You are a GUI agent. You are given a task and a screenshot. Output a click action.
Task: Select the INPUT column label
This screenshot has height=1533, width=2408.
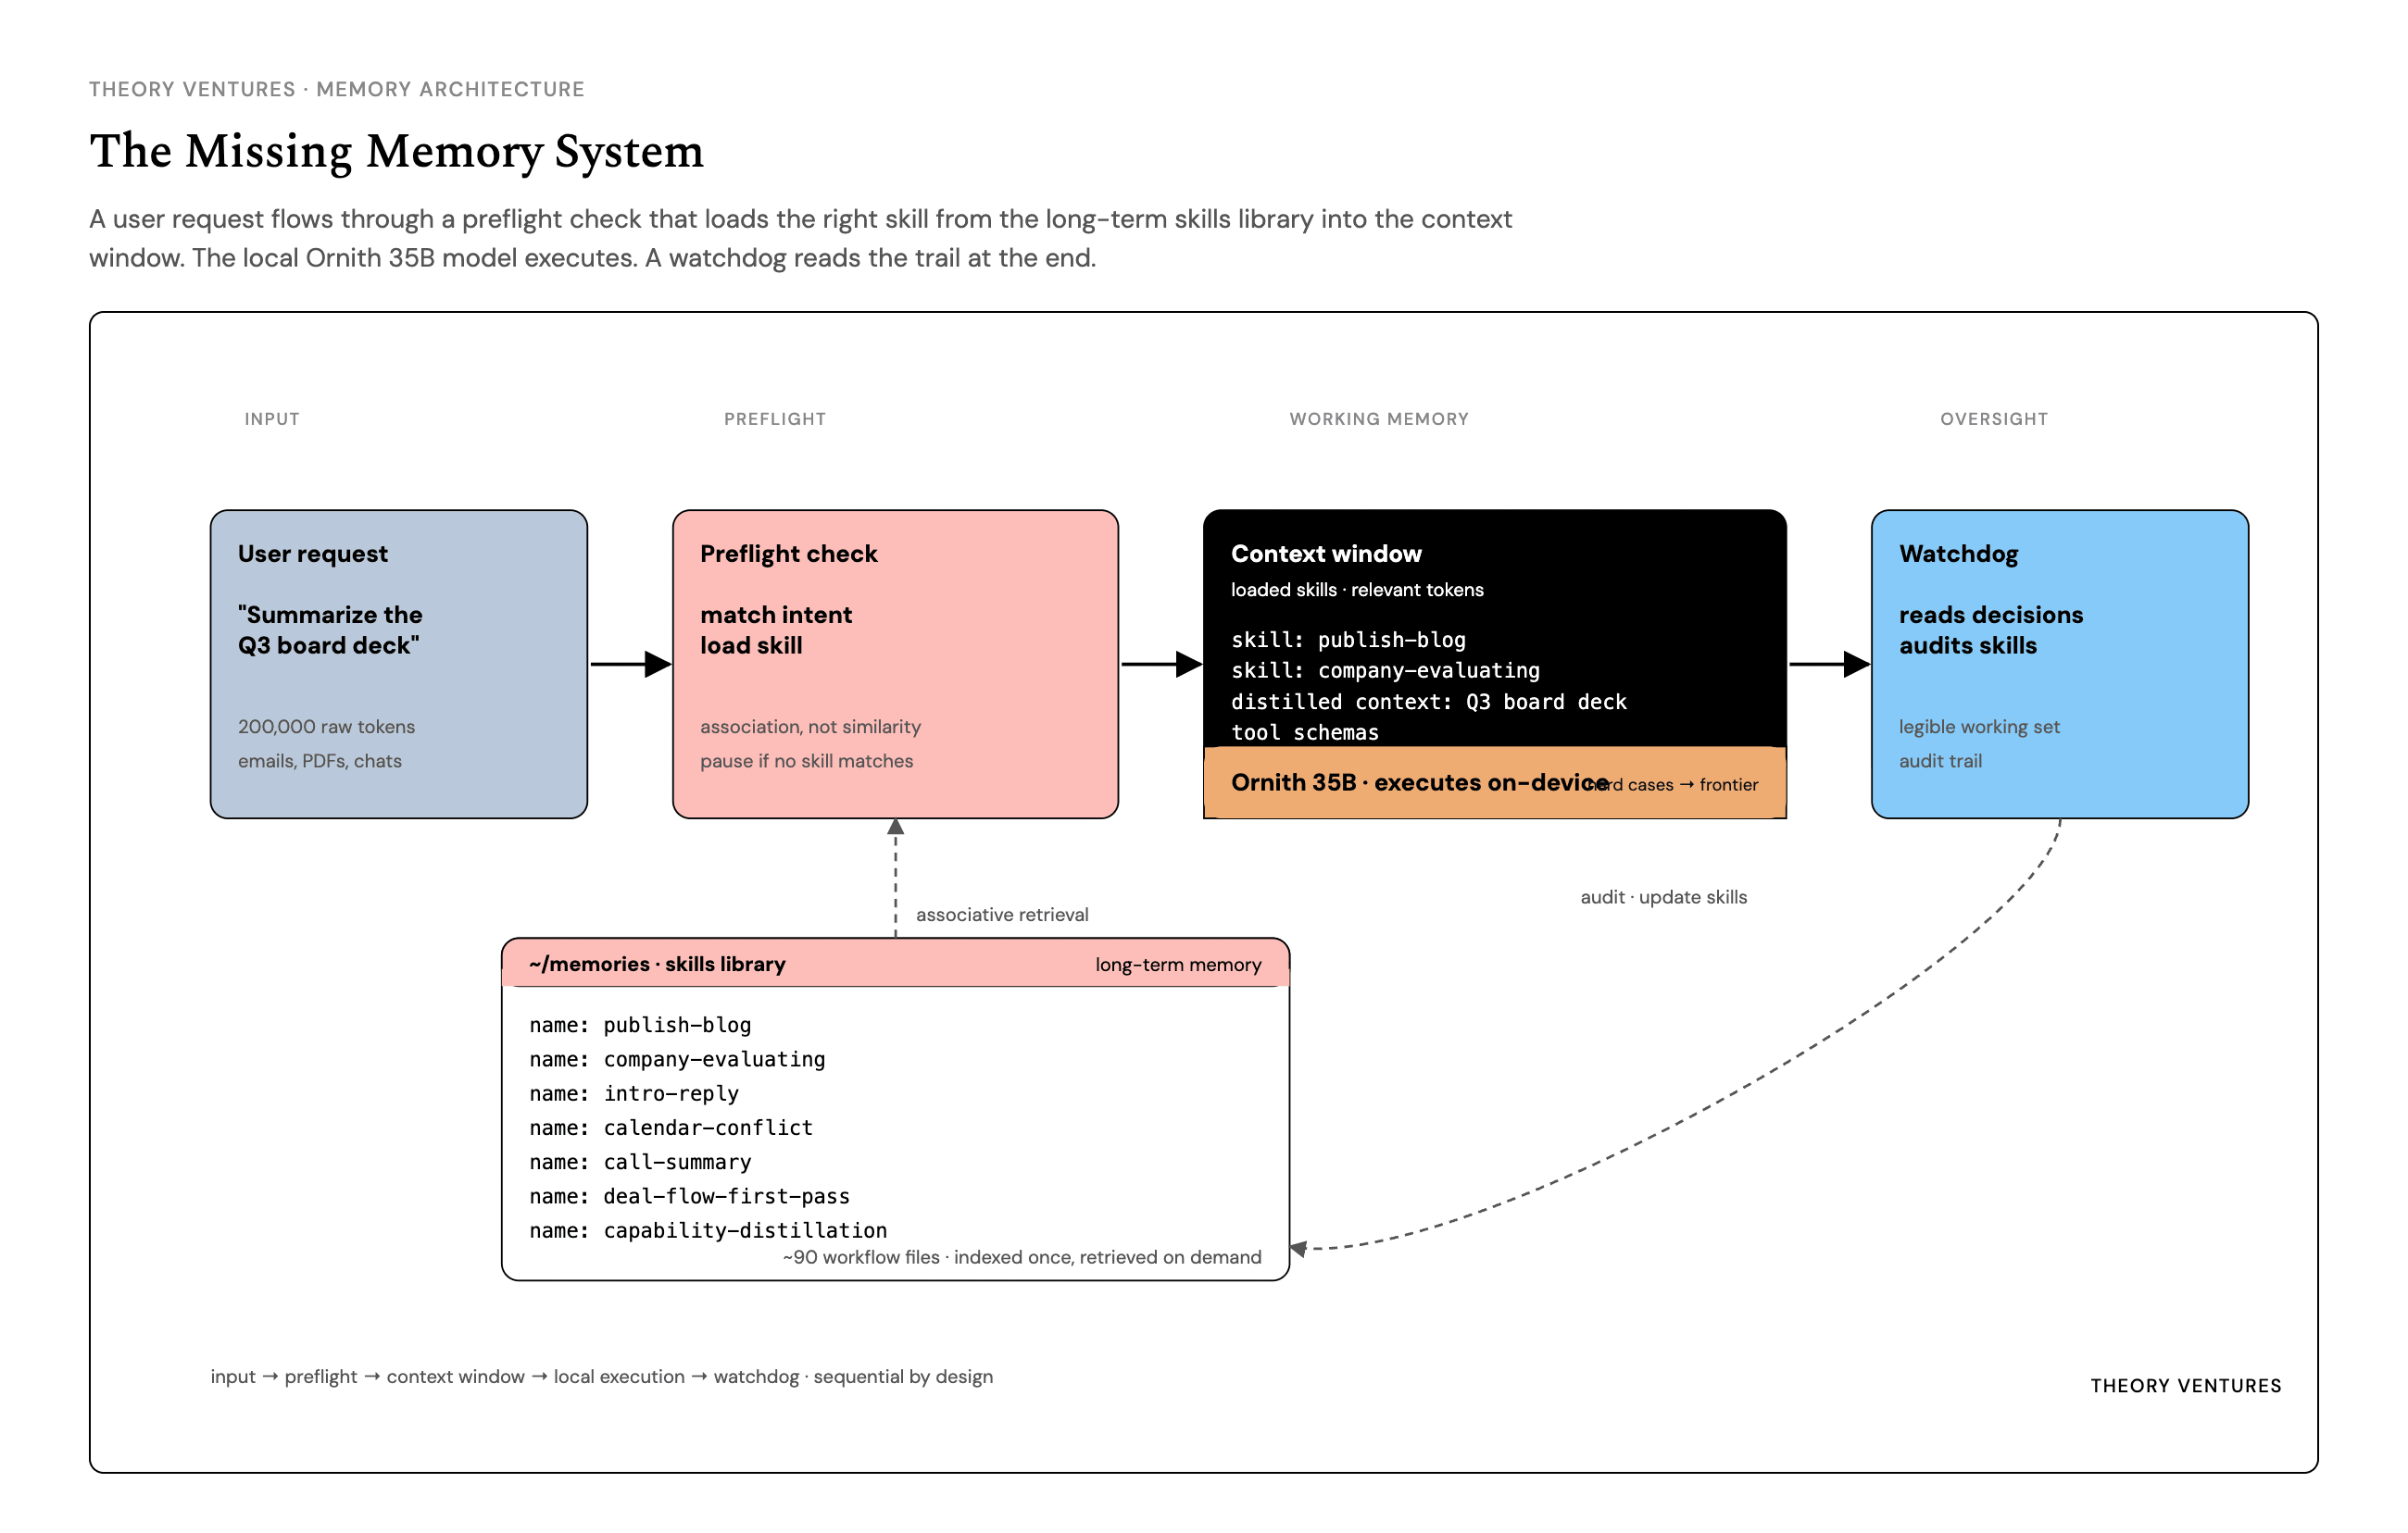click(x=272, y=418)
